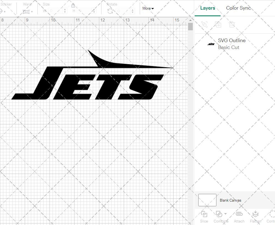The height and width of the screenshot is (225, 275).
Task: Click the Group icon in Layers panel
Action: click(x=204, y=25)
